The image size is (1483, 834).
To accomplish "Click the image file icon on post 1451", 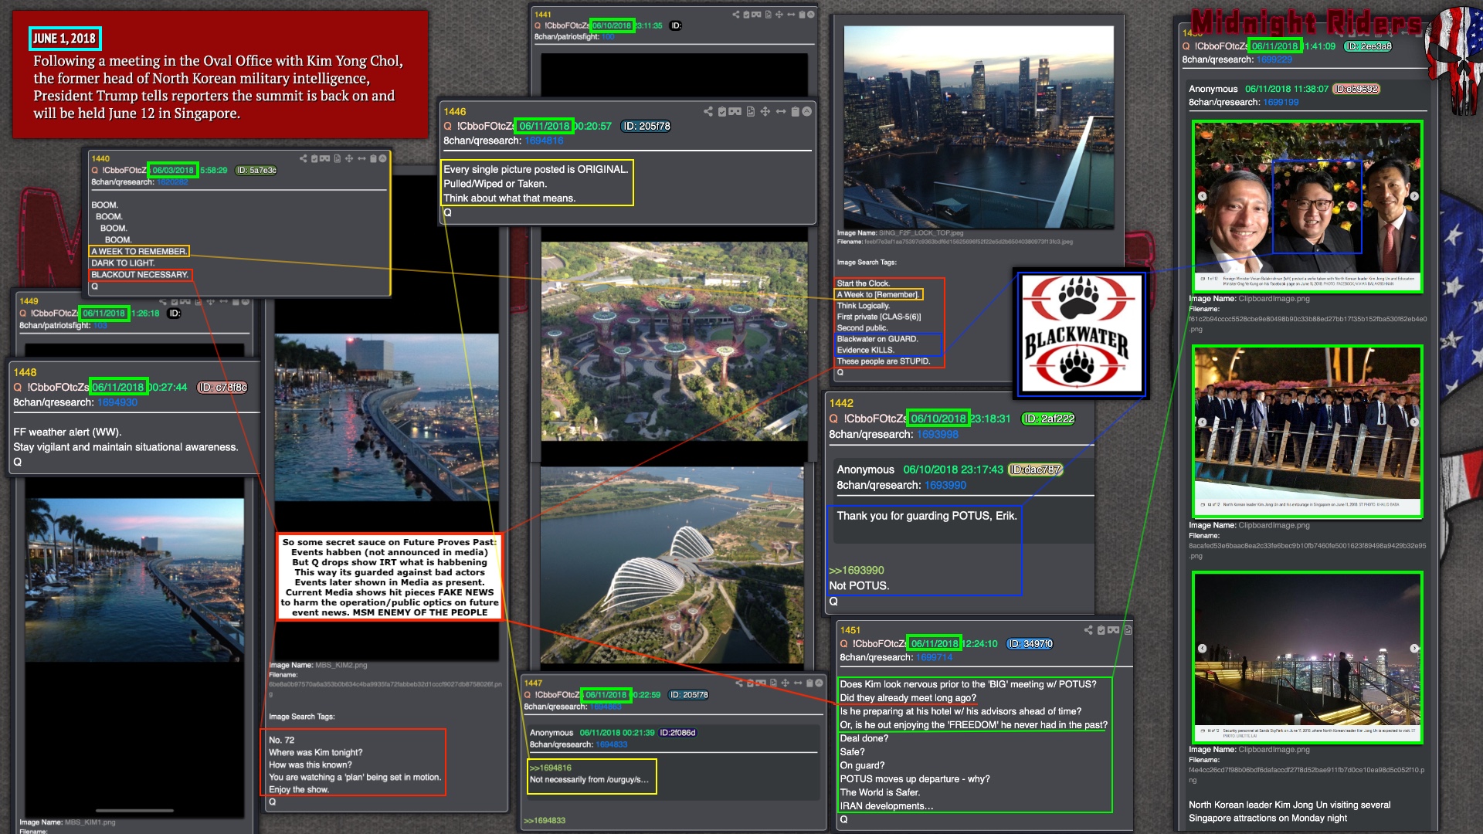I will [x=1128, y=630].
